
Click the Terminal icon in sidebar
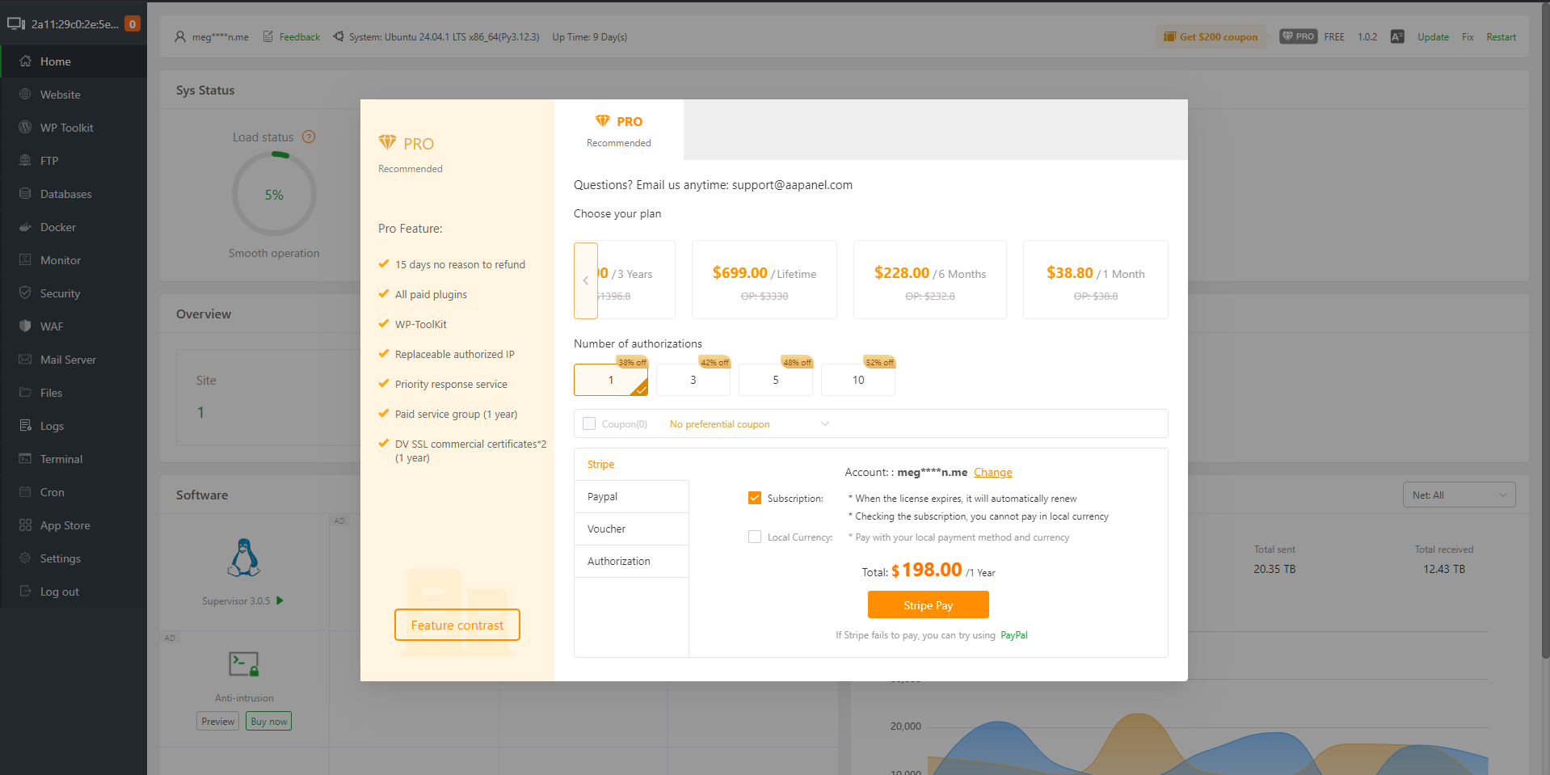[25, 459]
